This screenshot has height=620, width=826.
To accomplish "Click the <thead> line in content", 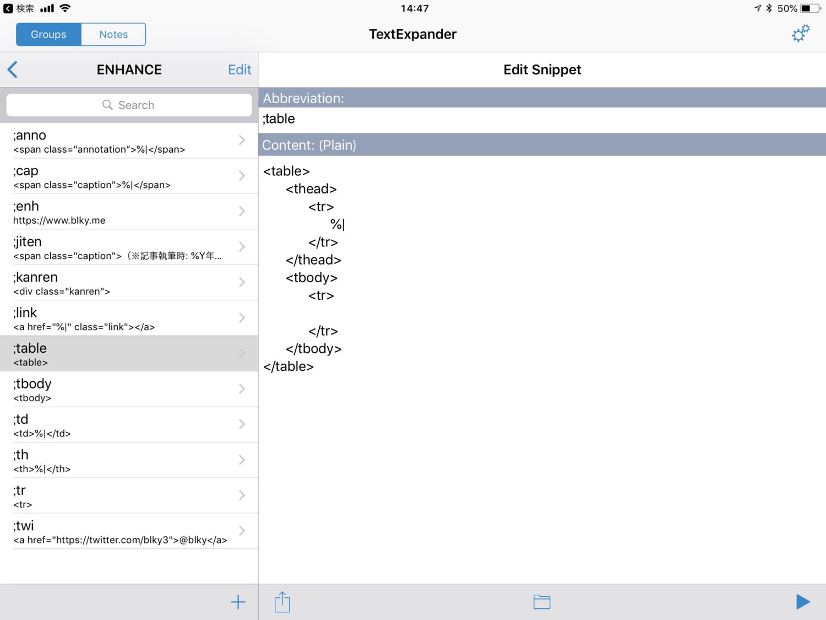I will click(311, 189).
